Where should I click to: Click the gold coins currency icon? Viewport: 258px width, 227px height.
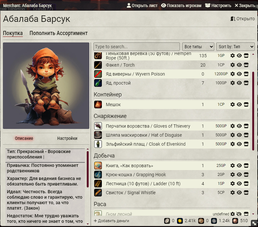(x=180, y=221)
